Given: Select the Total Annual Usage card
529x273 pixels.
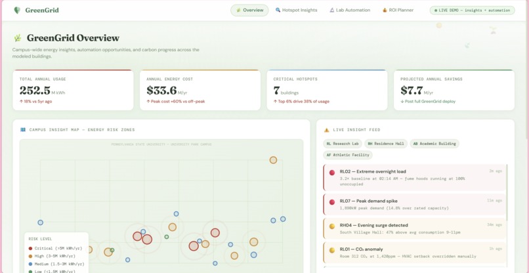Looking at the screenshot, I should 73,90.
